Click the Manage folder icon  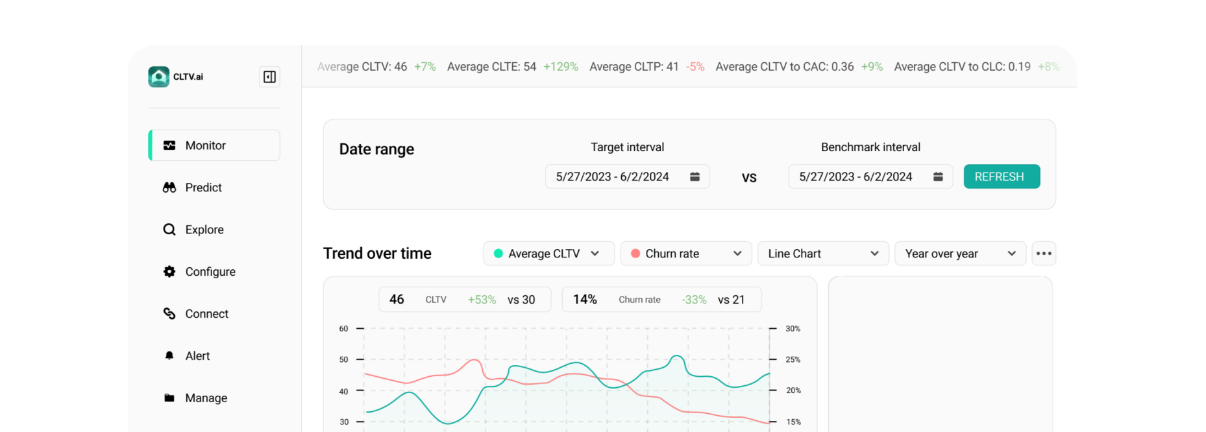click(x=169, y=398)
